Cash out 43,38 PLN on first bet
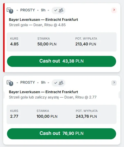124x147 pixels. [x=62, y=61]
